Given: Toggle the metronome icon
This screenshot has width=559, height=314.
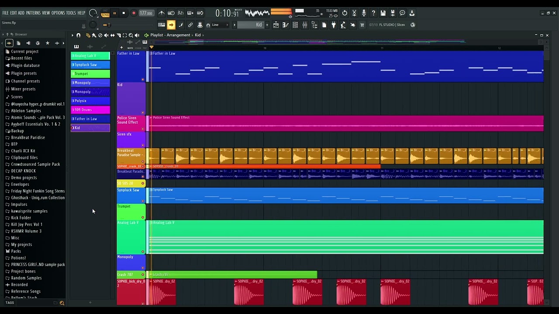Looking at the screenshot, I should coord(162,13).
